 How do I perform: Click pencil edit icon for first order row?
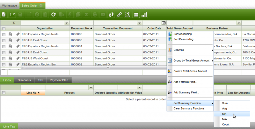[18, 34]
